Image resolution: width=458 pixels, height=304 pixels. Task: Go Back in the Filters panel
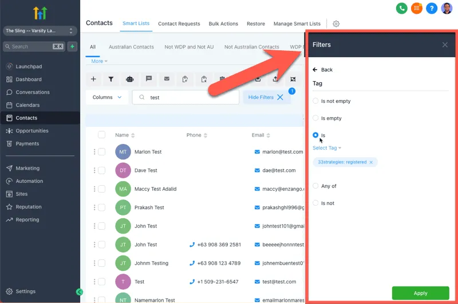[322, 70]
